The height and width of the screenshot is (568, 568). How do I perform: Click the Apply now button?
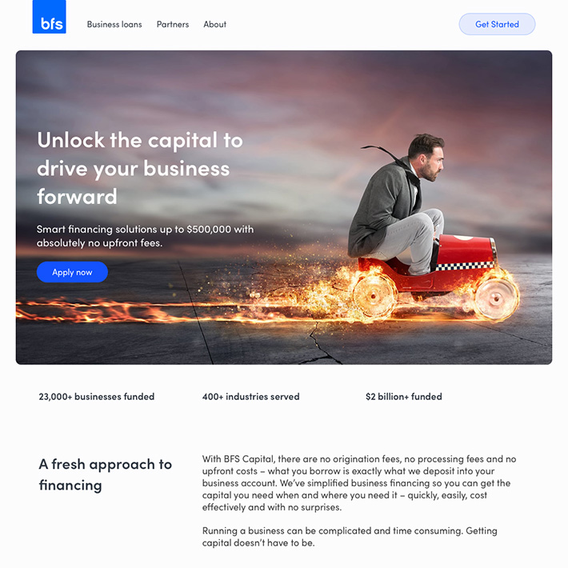[72, 272]
